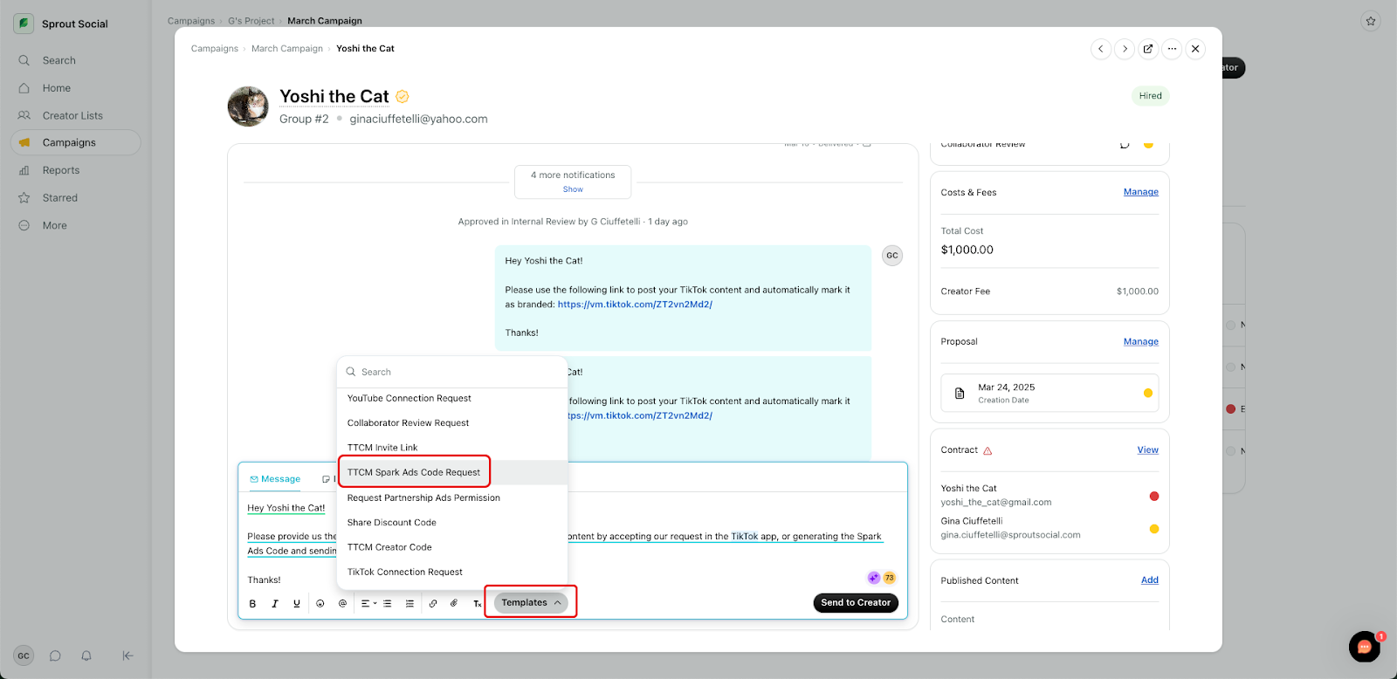Switch to the Message tab

(275, 479)
